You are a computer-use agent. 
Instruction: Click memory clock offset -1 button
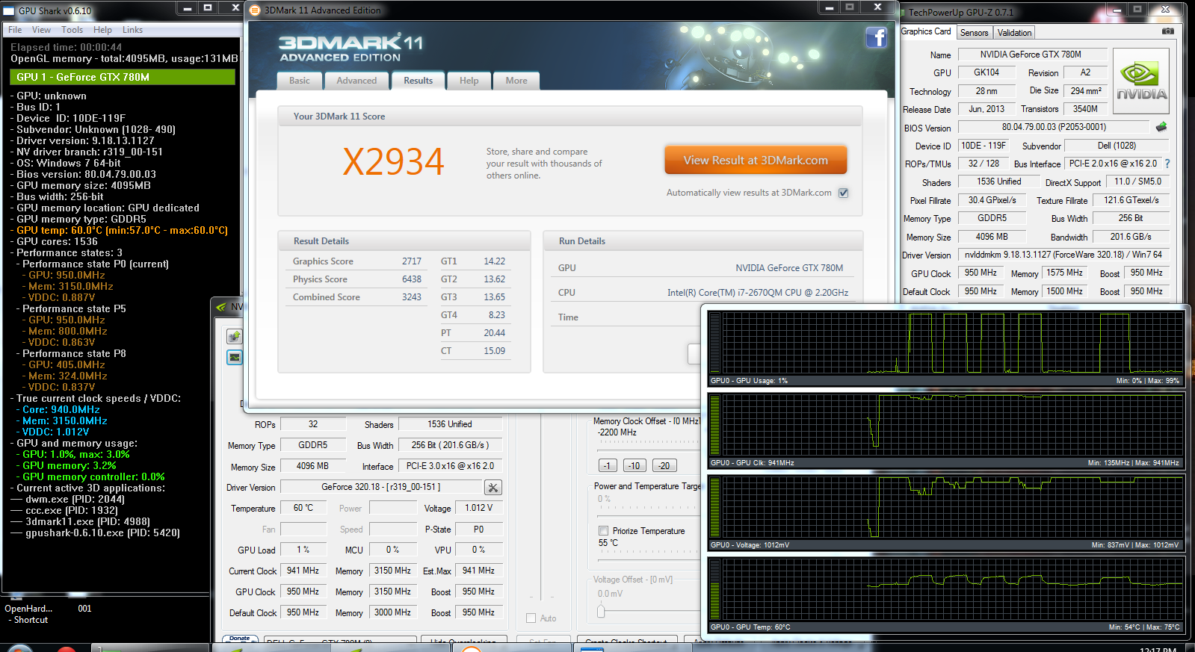(607, 465)
